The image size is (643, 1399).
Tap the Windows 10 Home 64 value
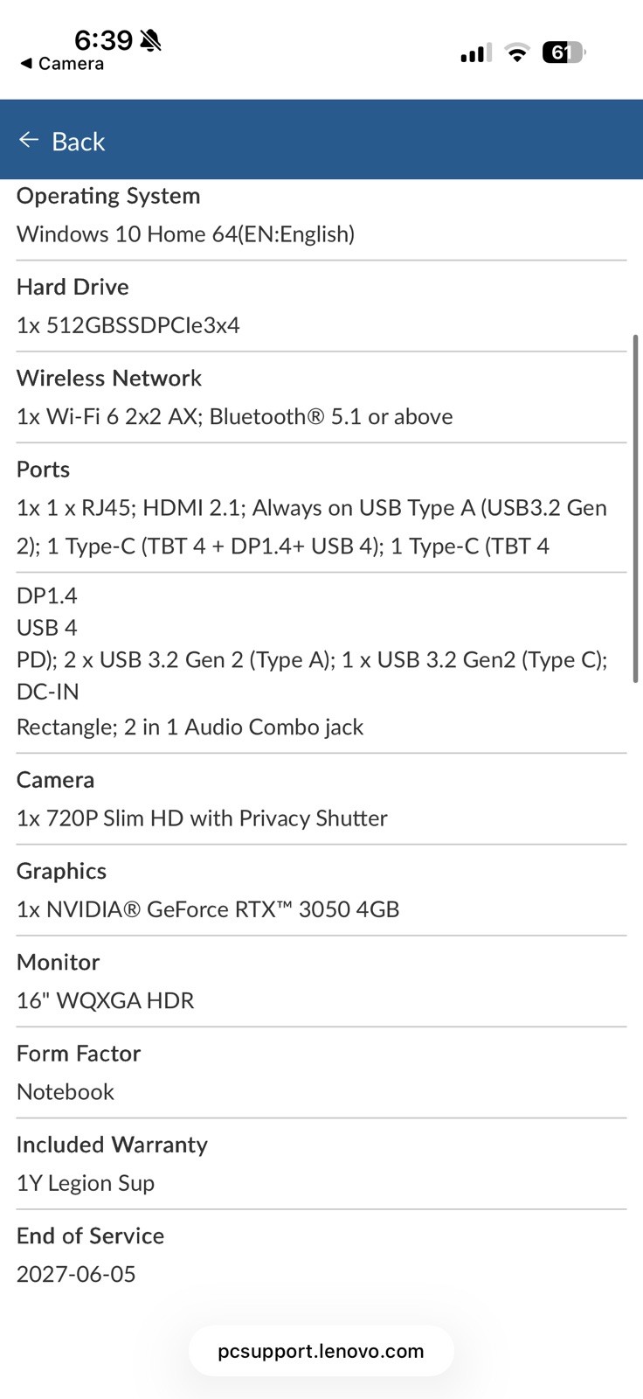pyautogui.click(x=185, y=234)
